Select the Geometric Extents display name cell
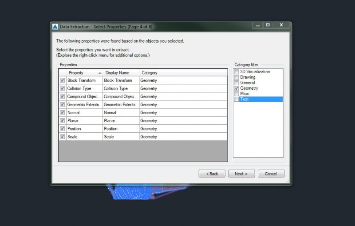Viewport: 355px width, 226px height. click(x=121, y=104)
